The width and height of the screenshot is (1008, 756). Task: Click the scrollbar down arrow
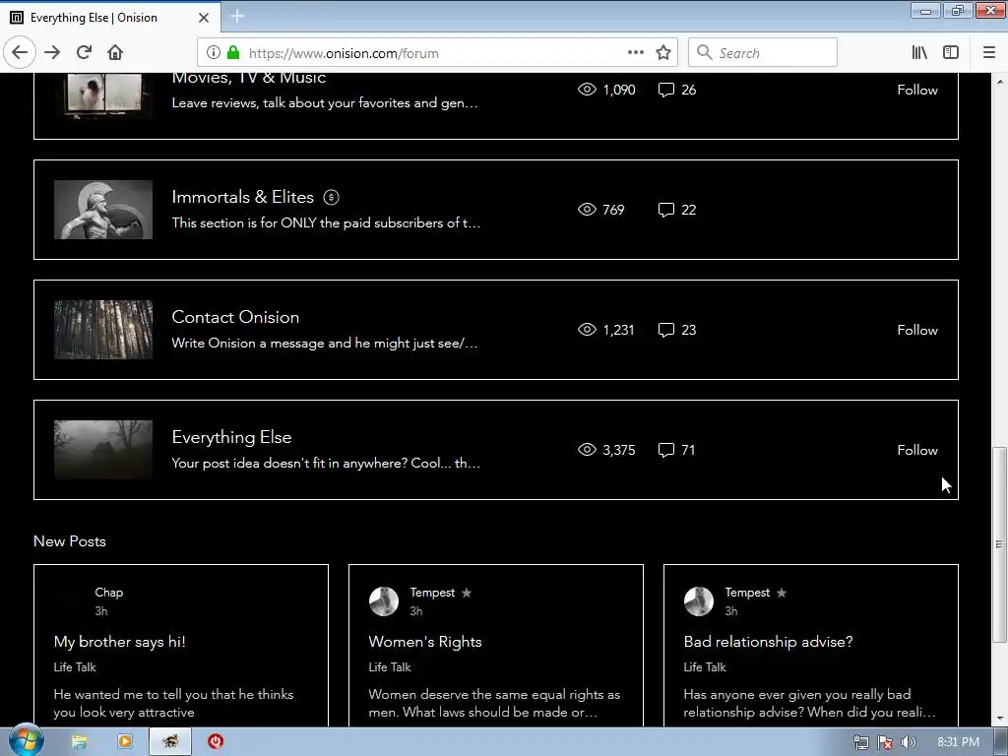pos(999,718)
